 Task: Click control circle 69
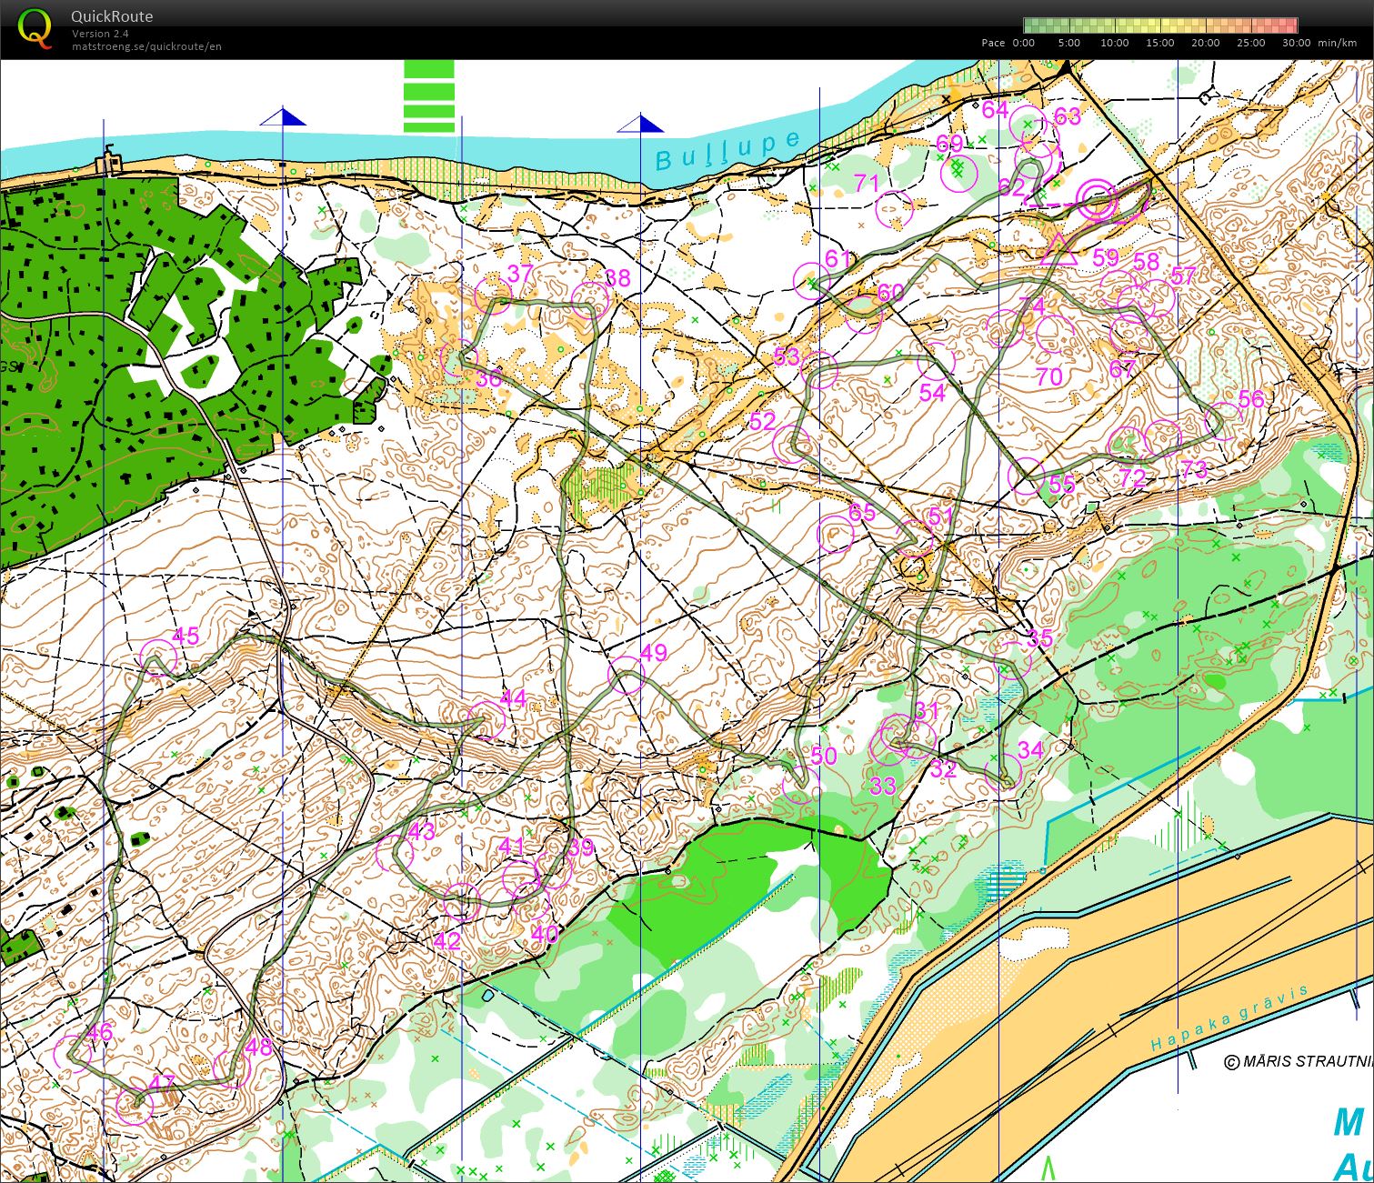pos(958,173)
